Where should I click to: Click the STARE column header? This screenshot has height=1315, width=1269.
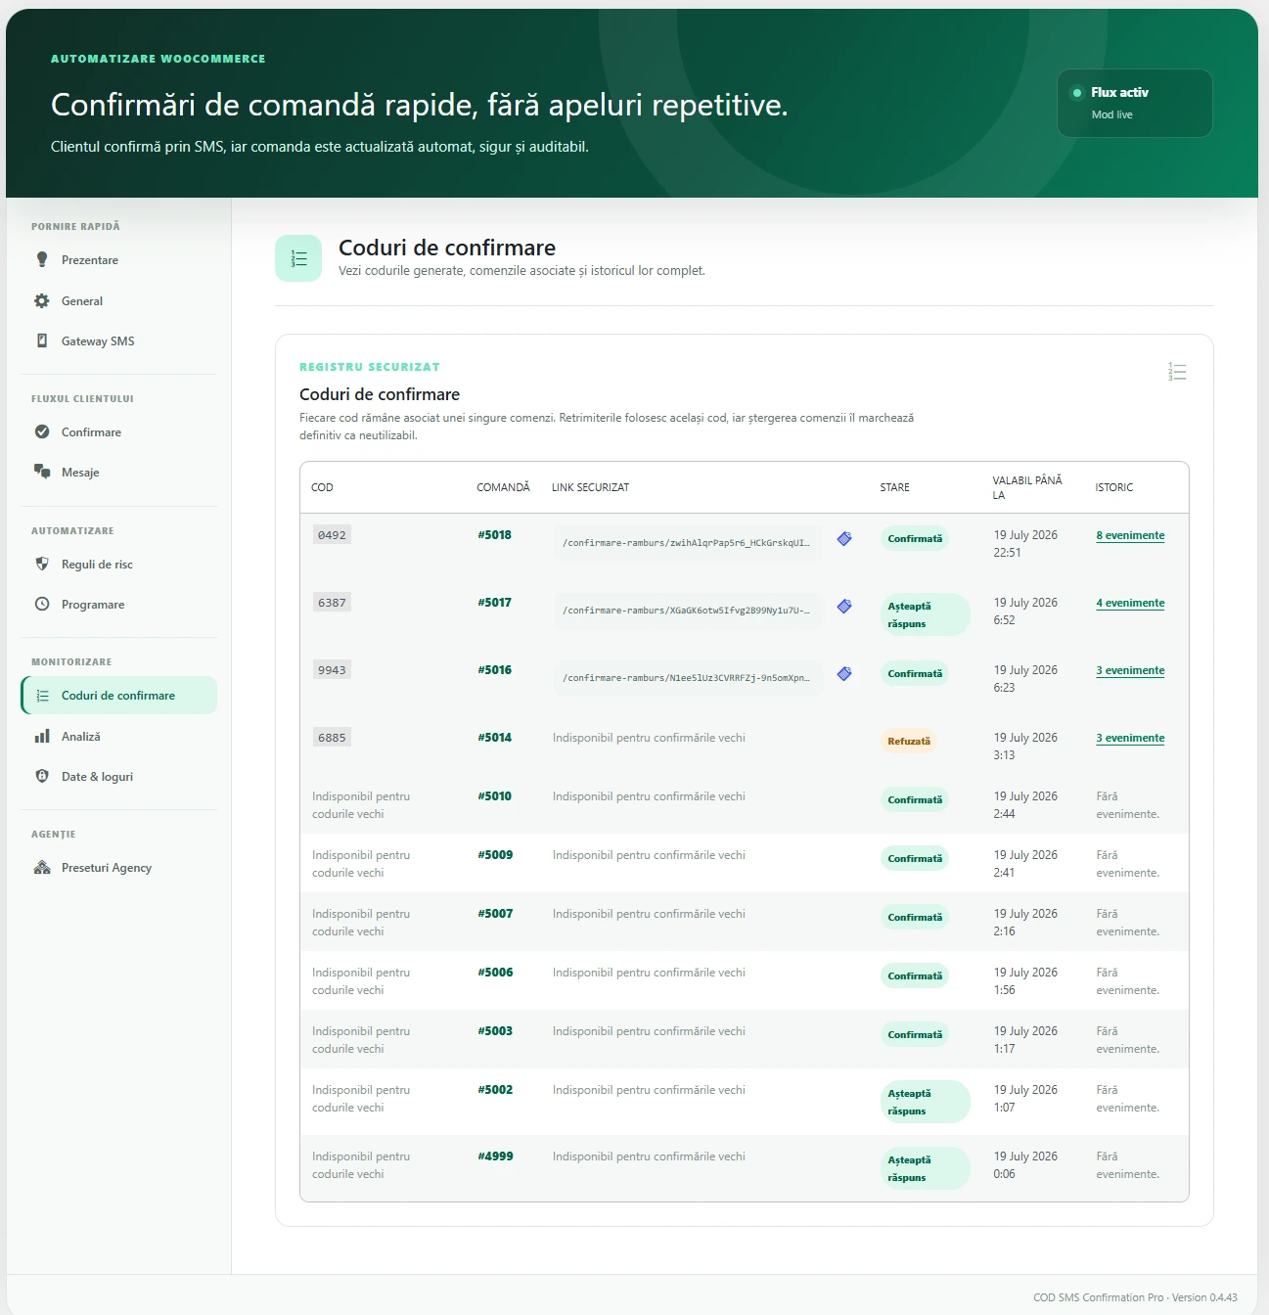point(894,487)
